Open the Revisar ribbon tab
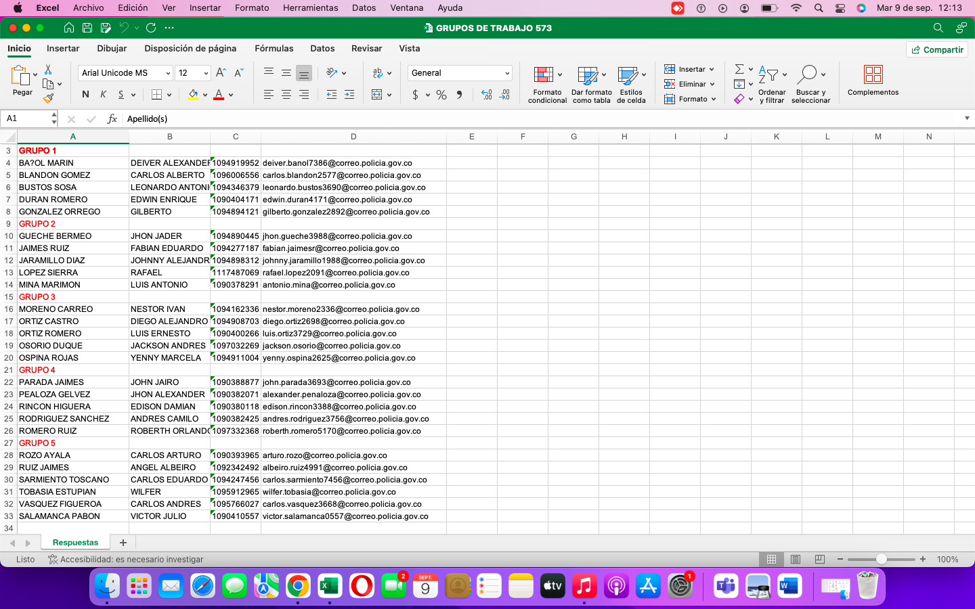 pos(367,49)
